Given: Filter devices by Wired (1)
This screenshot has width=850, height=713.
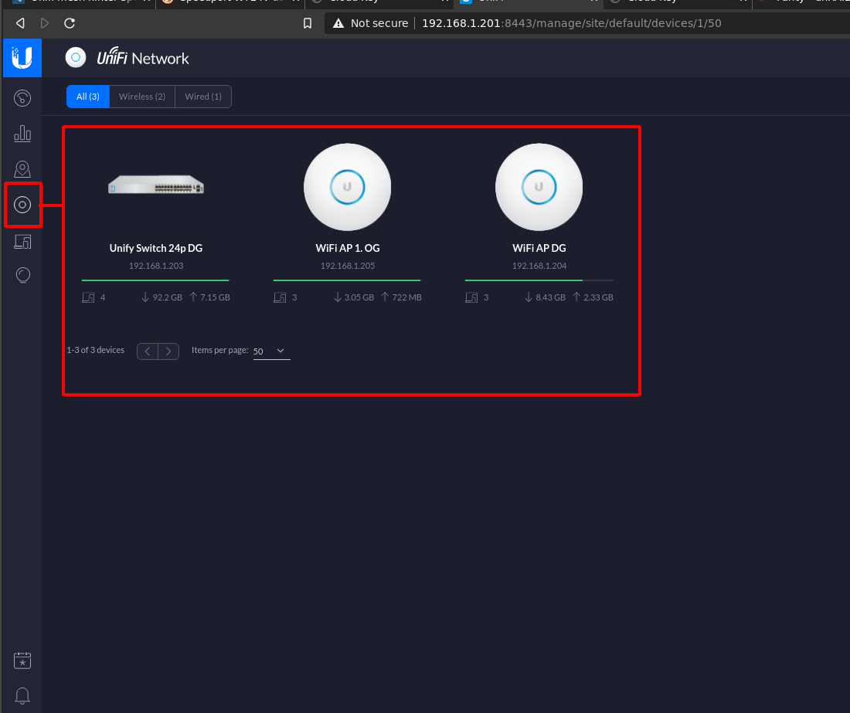Looking at the screenshot, I should coord(203,97).
